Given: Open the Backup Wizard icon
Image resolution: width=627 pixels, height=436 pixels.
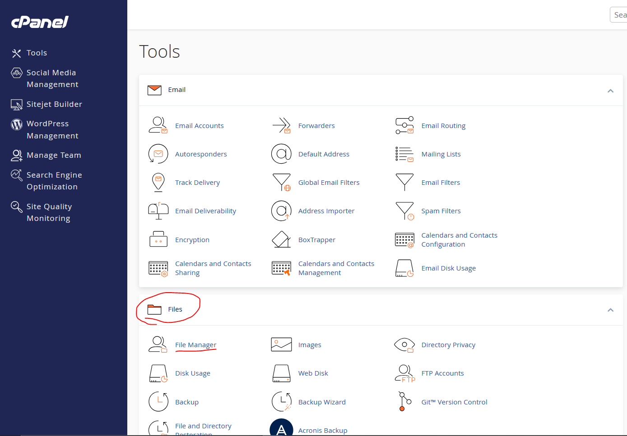Looking at the screenshot, I should click(x=281, y=402).
